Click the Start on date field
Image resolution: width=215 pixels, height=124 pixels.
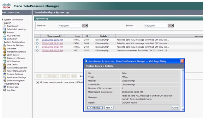click(69, 26)
